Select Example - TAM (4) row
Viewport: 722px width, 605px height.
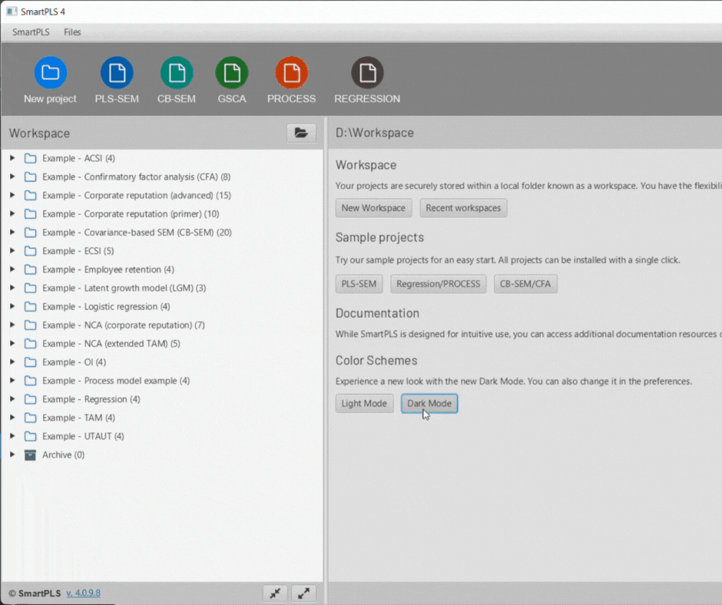click(162, 418)
